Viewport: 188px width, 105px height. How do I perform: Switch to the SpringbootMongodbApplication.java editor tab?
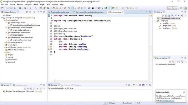point(88,12)
